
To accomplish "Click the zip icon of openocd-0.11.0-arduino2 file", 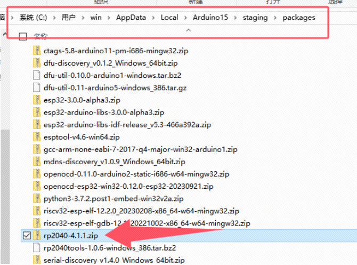I will click(37, 173).
